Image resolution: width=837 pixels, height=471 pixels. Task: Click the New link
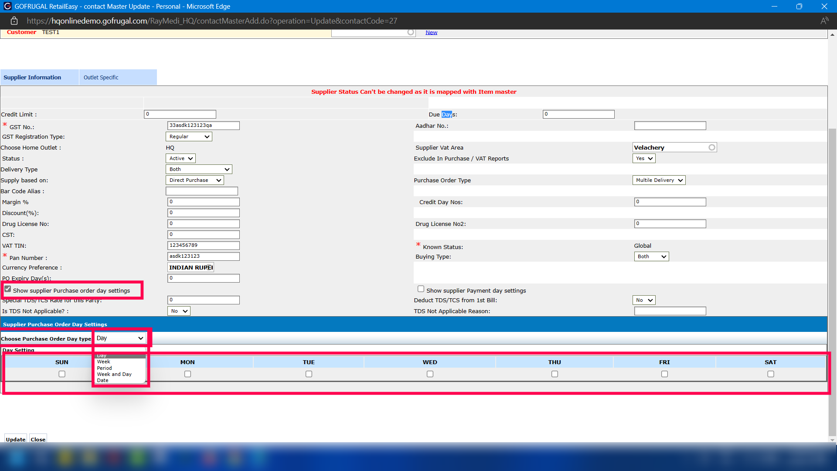tap(431, 32)
